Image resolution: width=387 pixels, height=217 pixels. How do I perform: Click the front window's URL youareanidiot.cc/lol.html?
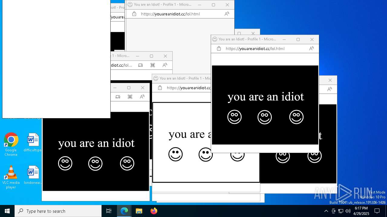pos(255,49)
